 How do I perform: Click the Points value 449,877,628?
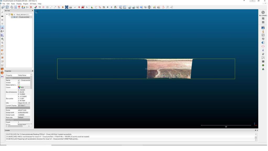pos(22,110)
